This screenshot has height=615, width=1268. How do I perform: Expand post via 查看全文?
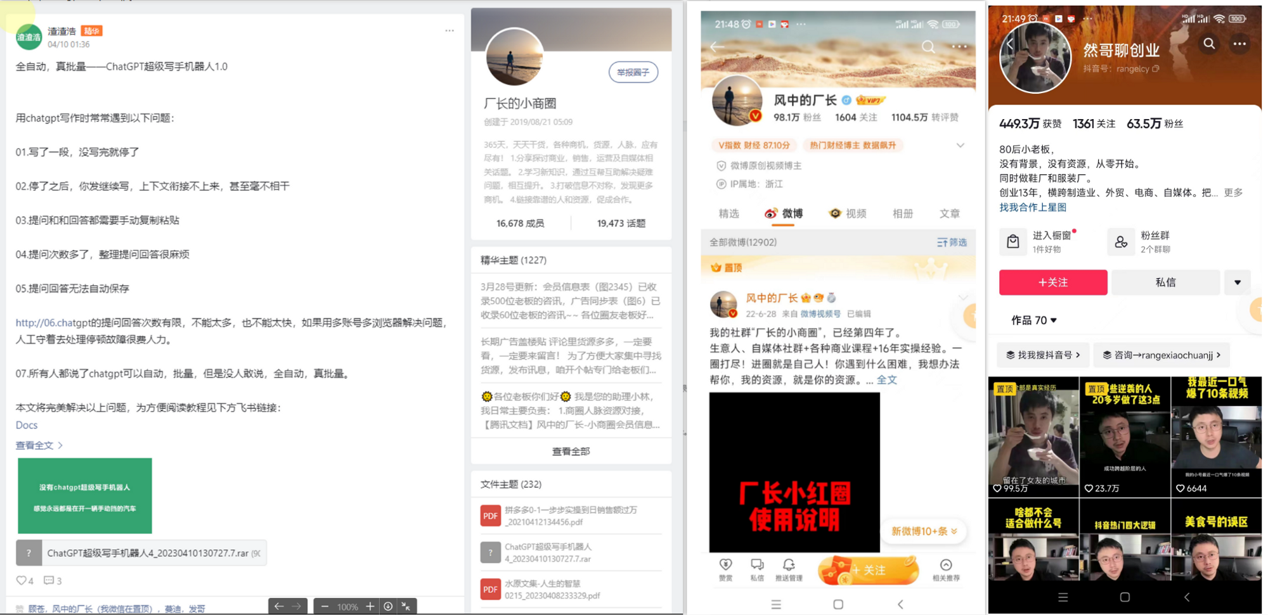(x=39, y=445)
